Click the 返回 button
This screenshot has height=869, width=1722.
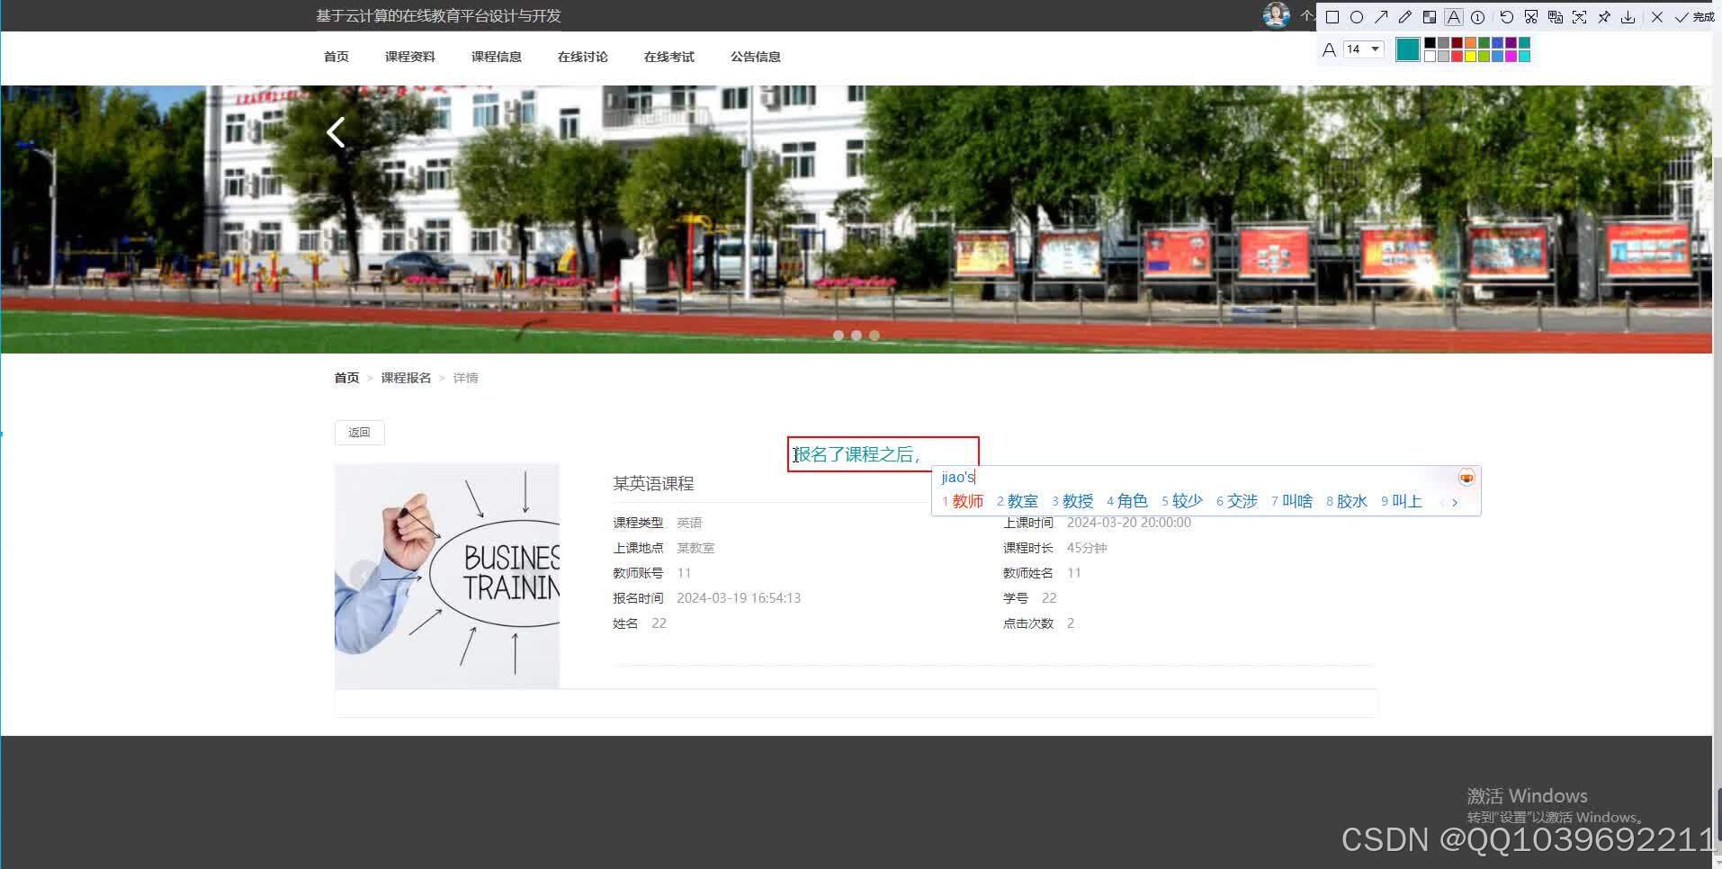pyautogui.click(x=359, y=433)
